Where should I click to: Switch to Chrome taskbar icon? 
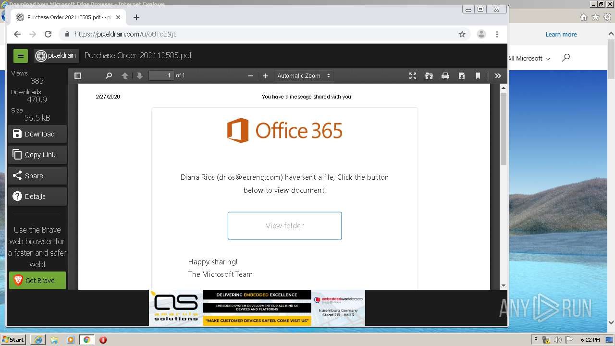pyautogui.click(x=87, y=340)
